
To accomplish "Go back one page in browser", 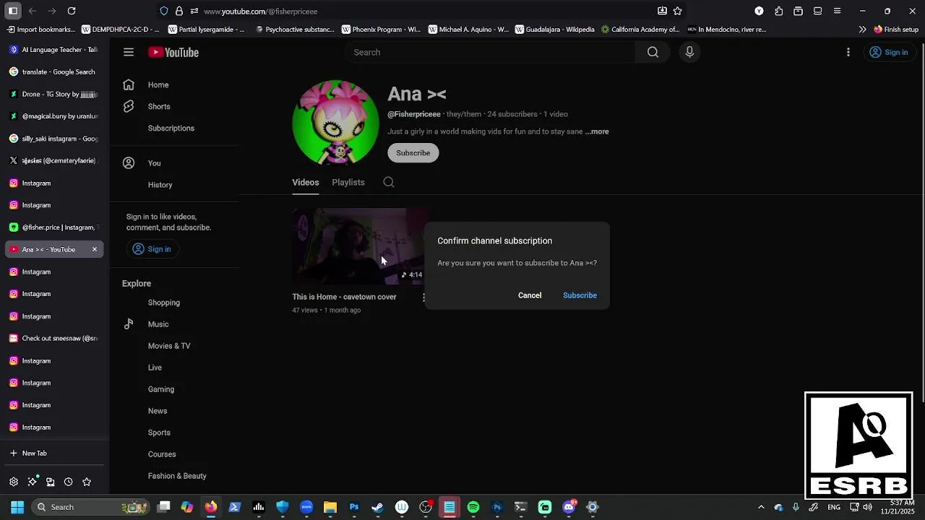I will (x=33, y=11).
